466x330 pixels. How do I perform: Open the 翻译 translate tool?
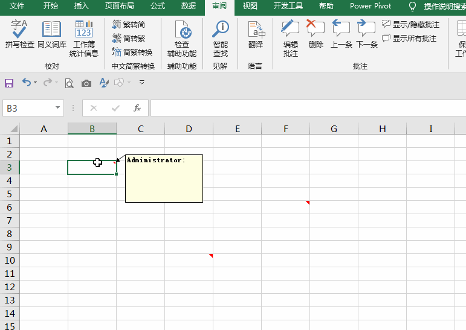point(256,34)
